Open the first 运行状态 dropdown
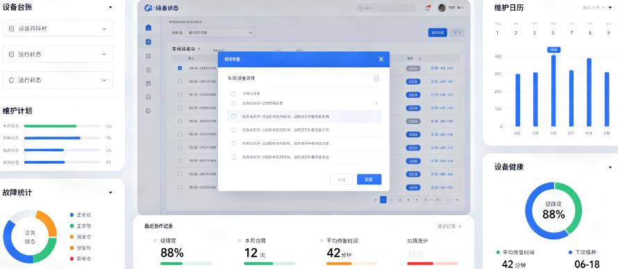618x269 pixels. coord(58,54)
